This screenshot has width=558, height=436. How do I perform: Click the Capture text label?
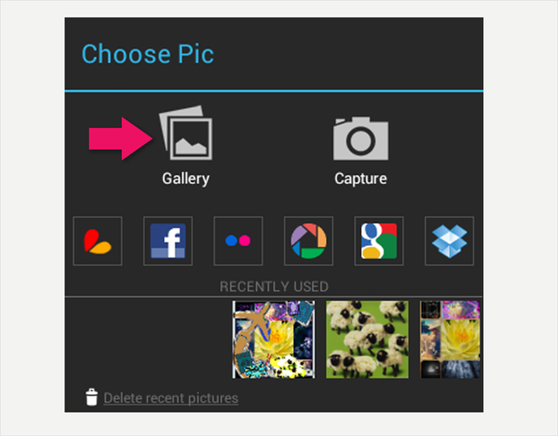[x=360, y=178]
